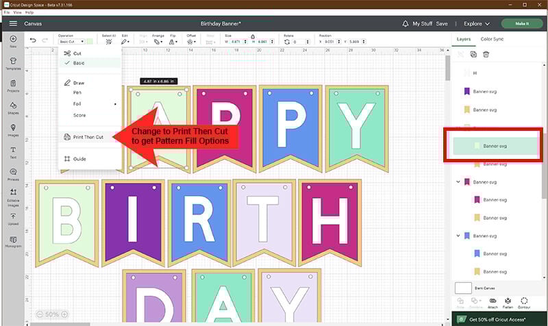Toggle the size lock icon
548x326 pixels.
(x=253, y=36)
